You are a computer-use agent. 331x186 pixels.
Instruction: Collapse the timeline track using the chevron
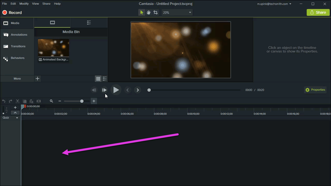pyautogui.click(x=15, y=113)
